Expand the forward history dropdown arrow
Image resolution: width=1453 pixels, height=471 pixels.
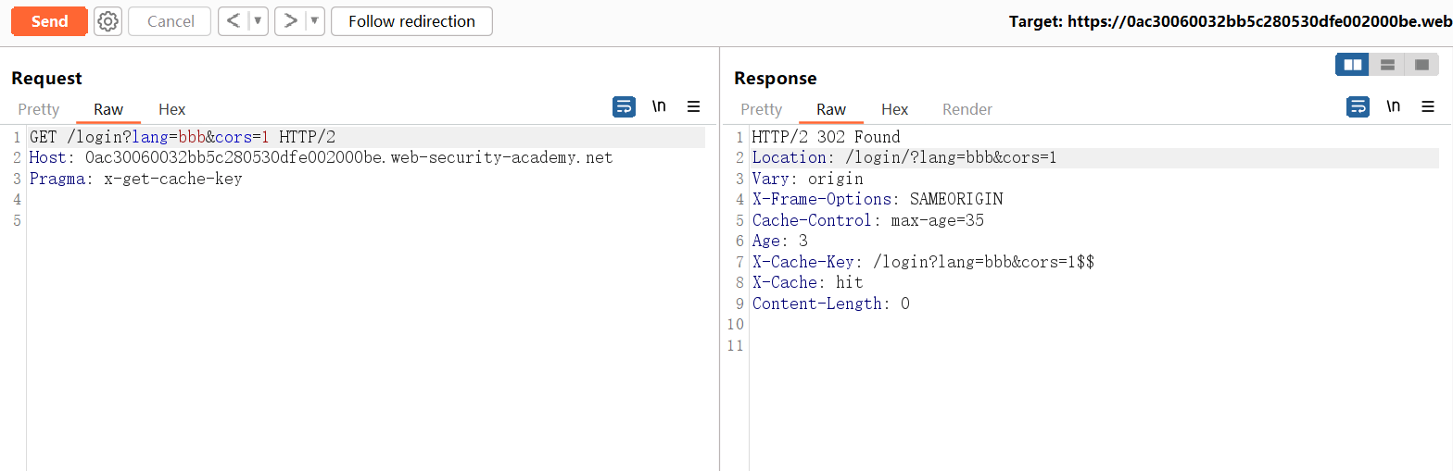(314, 21)
